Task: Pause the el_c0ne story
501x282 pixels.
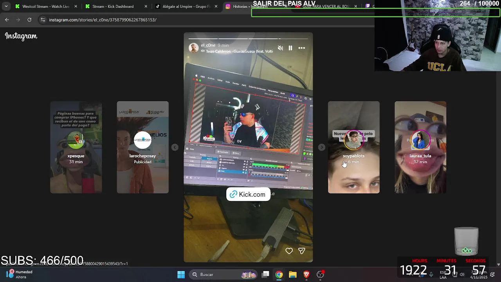Action: pyautogui.click(x=290, y=48)
